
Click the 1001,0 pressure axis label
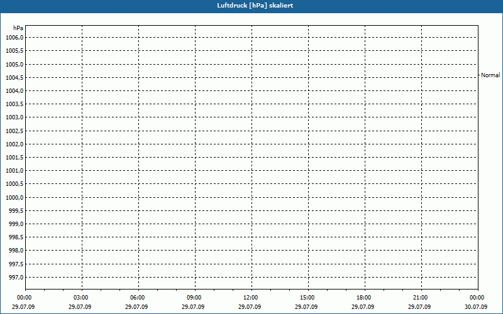point(14,171)
